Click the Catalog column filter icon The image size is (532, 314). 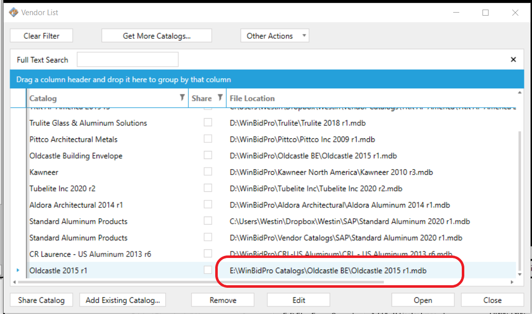coord(182,97)
